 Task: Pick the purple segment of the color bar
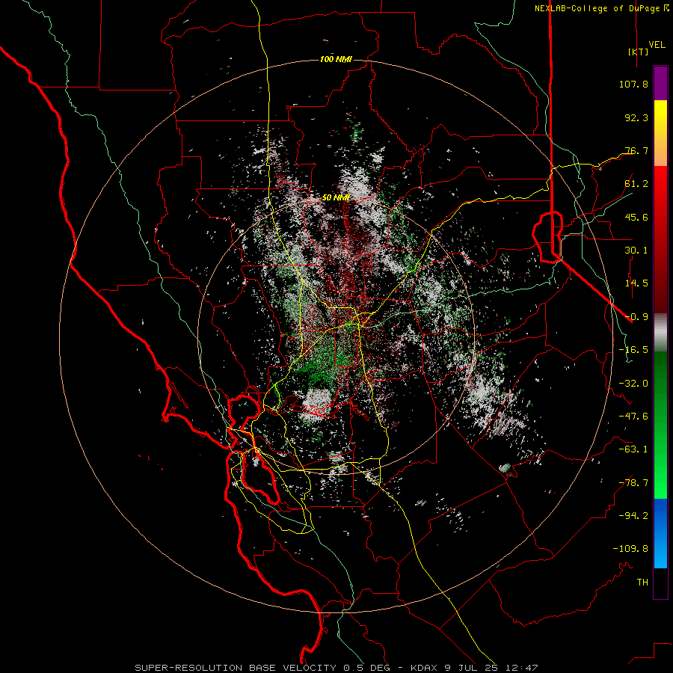tap(660, 83)
